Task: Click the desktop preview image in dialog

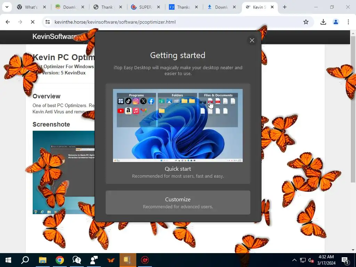Action: pos(178,125)
